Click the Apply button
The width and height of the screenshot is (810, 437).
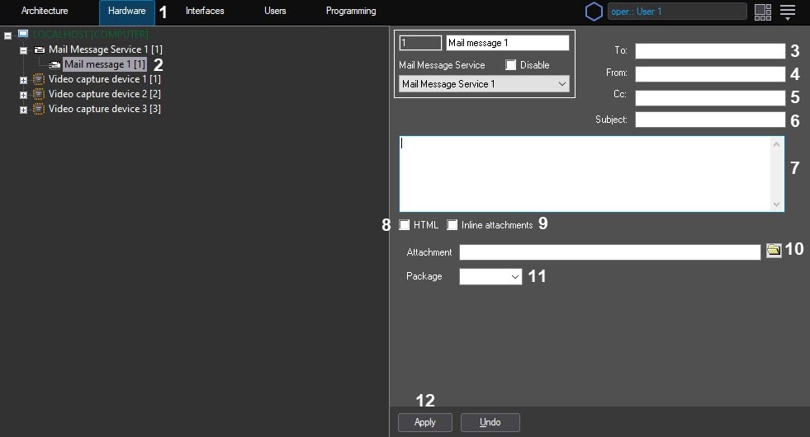pyautogui.click(x=424, y=422)
